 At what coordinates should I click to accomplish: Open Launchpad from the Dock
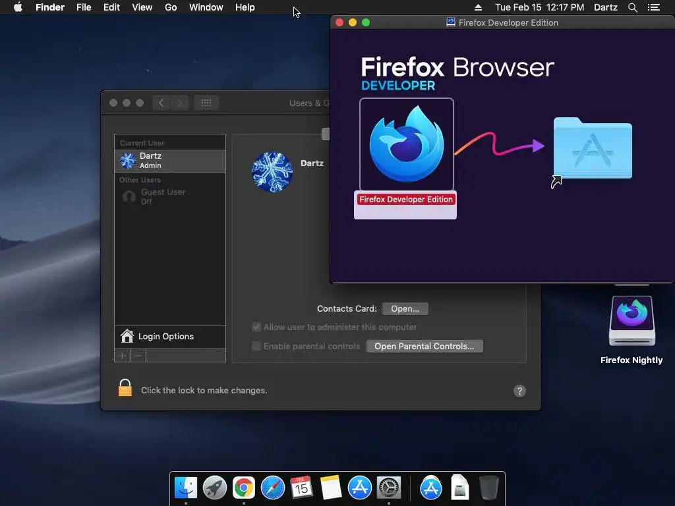pos(214,488)
